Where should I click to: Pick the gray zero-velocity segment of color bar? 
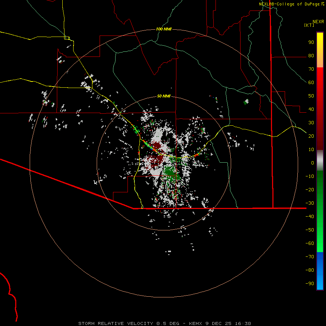[x=320, y=160]
